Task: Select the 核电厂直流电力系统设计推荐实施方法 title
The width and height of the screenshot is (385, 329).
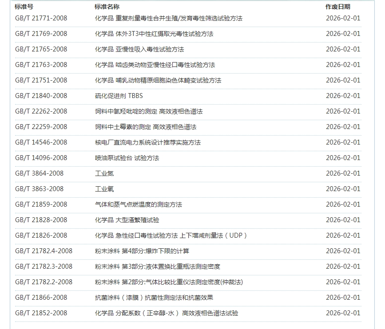Action: (148, 142)
